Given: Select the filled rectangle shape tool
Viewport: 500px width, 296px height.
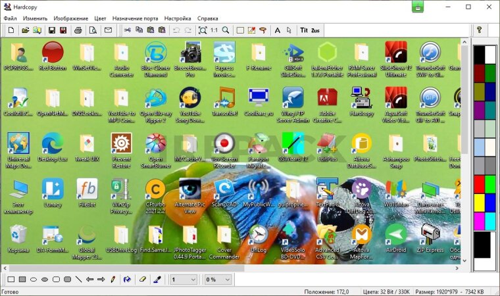Looking at the screenshot, I should click(x=22, y=280).
